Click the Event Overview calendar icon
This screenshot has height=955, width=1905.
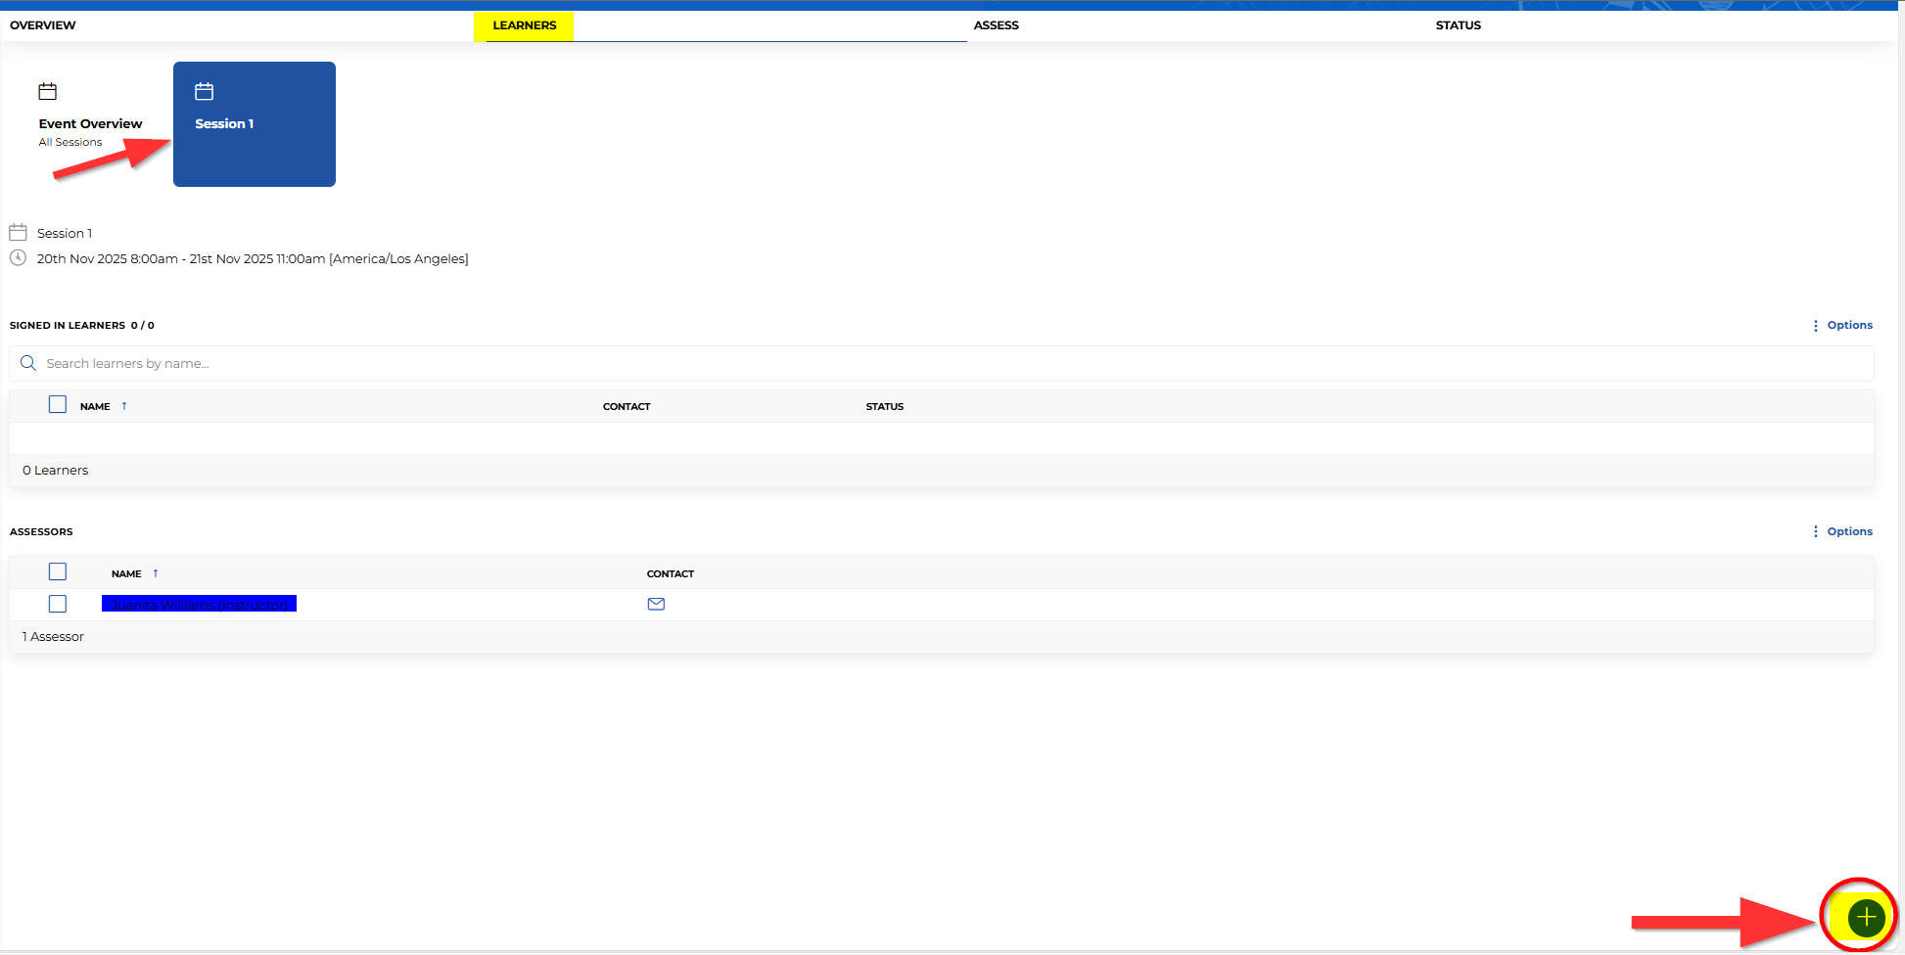tap(47, 92)
